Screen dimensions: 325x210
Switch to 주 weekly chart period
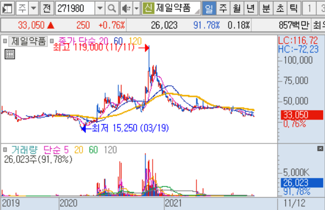tap(223, 8)
